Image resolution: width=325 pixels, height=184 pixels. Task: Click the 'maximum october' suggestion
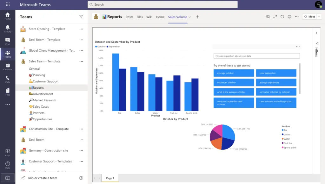234,82
